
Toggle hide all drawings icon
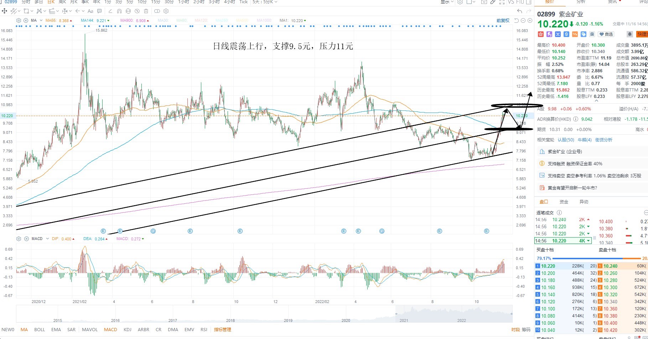[137, 11]
